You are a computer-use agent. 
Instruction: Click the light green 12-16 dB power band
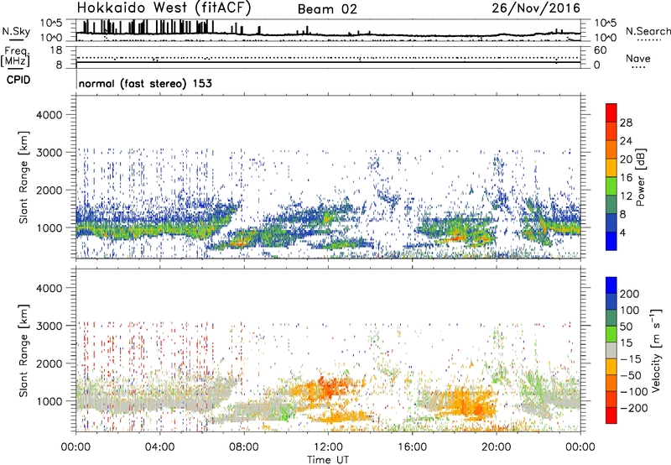pos(611,185)
